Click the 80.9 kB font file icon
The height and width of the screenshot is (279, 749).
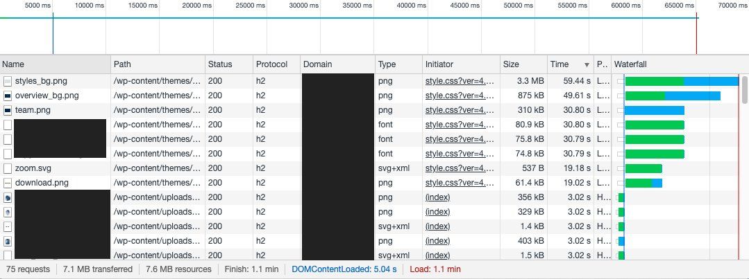7,125
